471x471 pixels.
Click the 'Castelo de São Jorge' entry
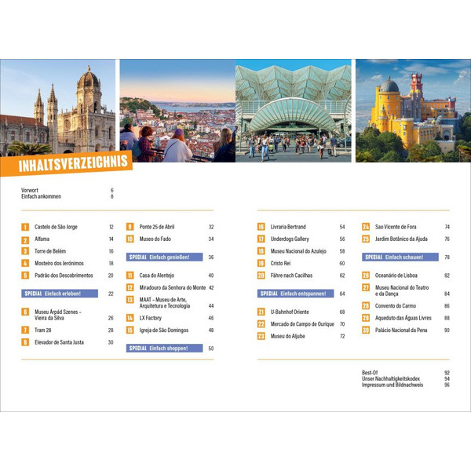coord(57,227)
